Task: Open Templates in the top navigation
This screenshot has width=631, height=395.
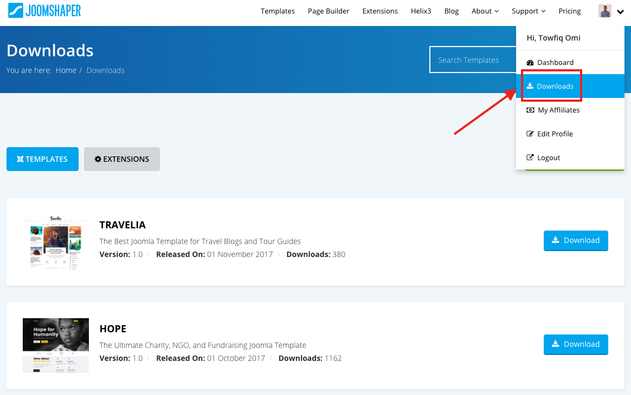Action: pyautogui.click(x=278, y=11)
